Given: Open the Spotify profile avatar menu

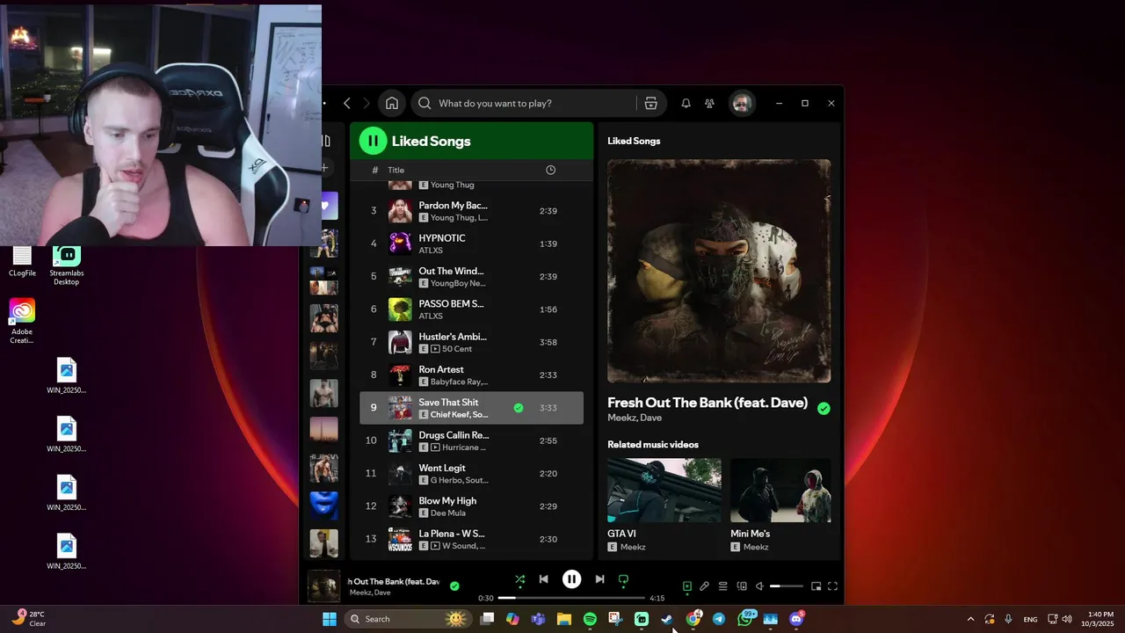Looking at the screenshot, I should point(742,103).
